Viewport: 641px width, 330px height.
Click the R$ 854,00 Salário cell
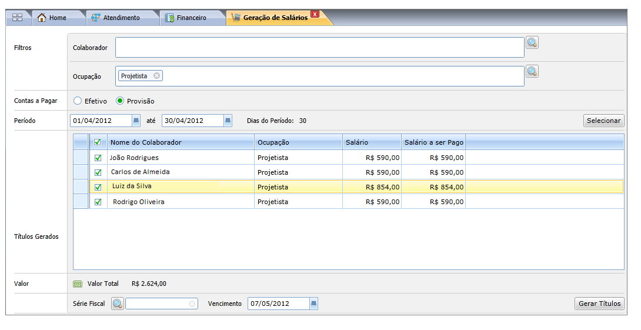[372, 187]
